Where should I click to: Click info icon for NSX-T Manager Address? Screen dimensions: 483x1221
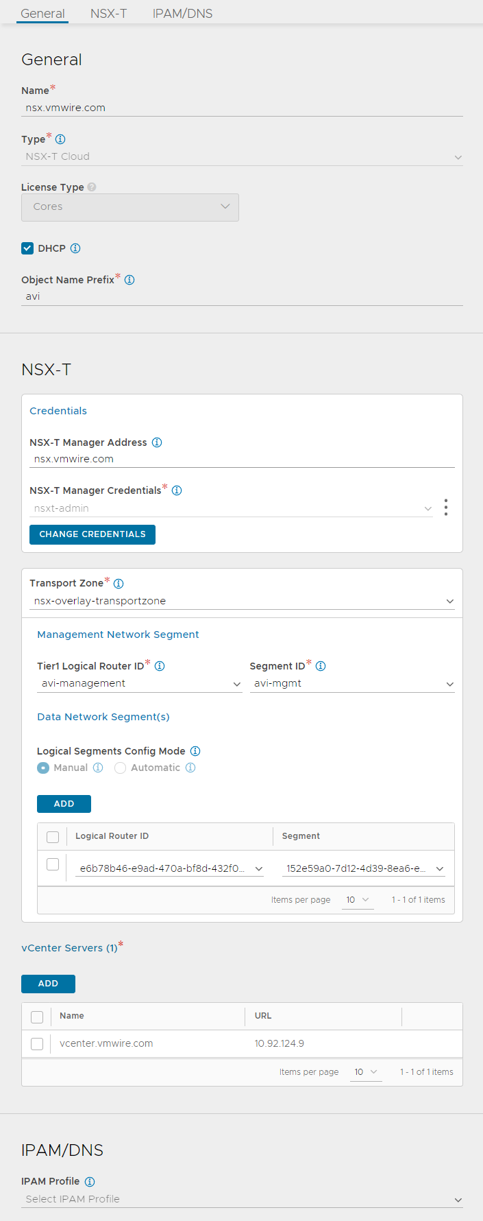click(157, 442)
